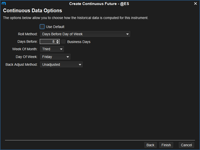Click the arrow icon beside Unadjusted

tap(80, 65)
